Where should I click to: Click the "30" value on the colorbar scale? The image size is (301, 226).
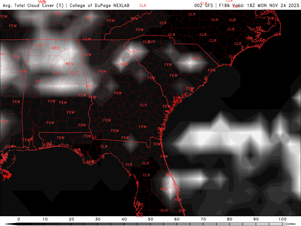(98, 219)
